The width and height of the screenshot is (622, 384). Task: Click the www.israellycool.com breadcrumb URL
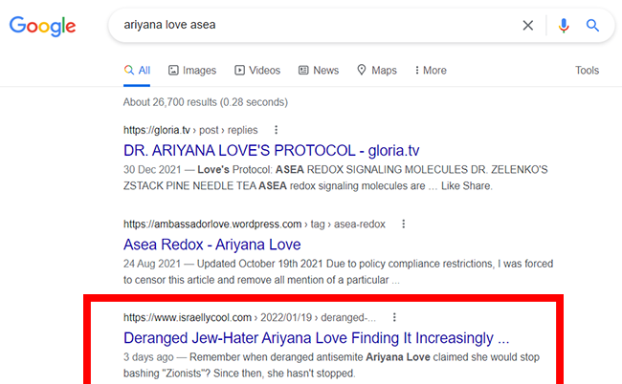(x=250, y=317)
